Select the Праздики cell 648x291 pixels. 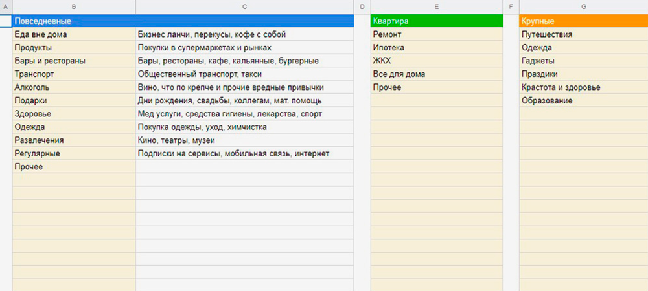click(584, 74)
